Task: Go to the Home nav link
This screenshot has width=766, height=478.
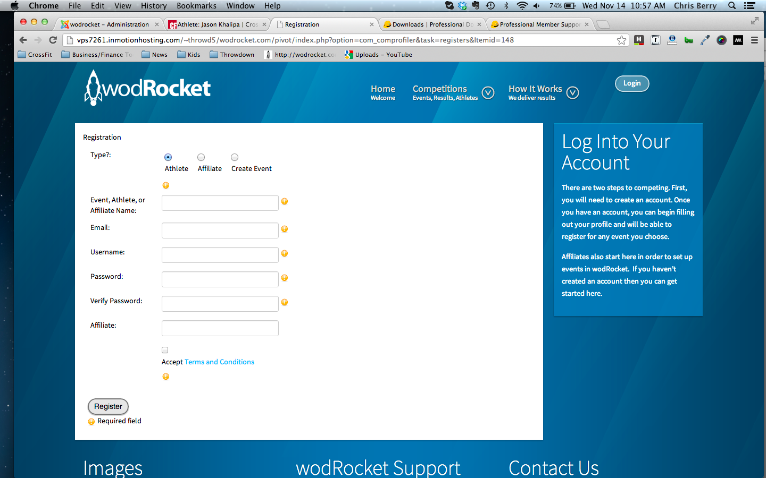Action: click(x=383, y=92)
